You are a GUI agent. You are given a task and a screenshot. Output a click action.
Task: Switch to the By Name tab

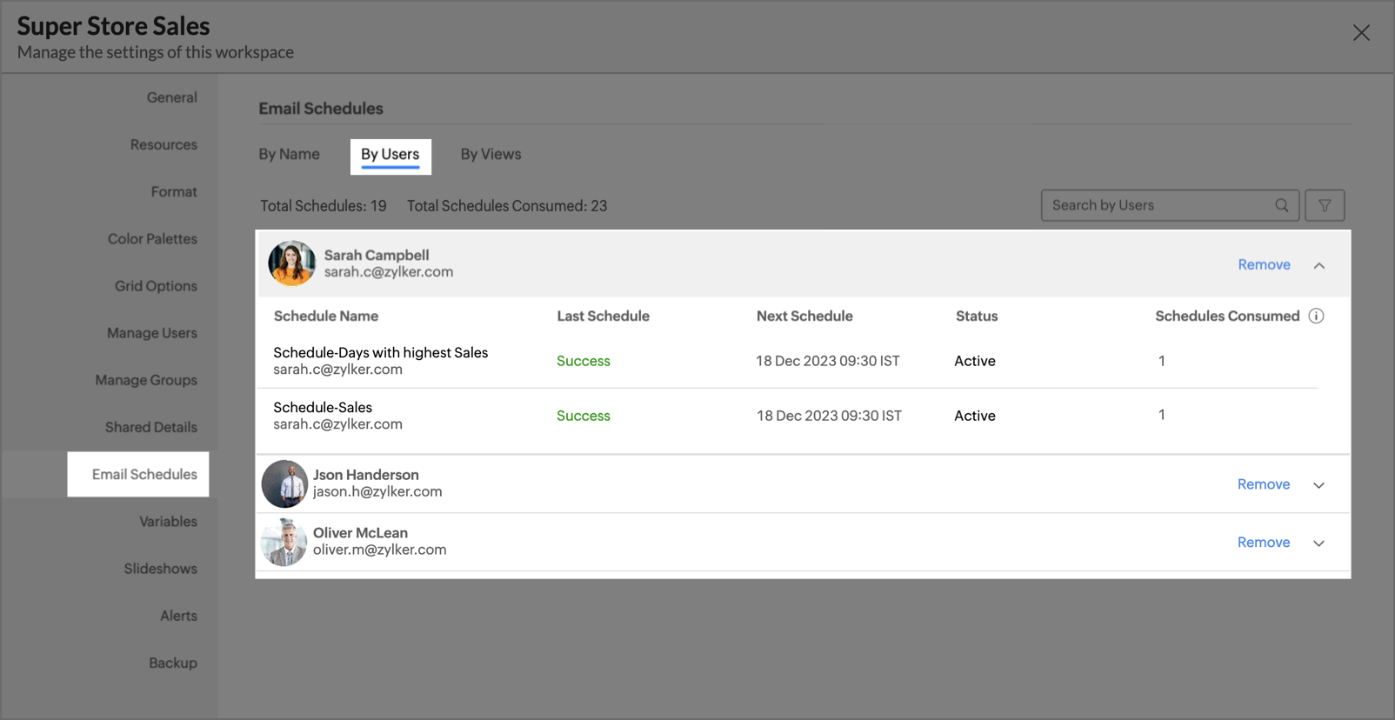[x=289, y=154]
